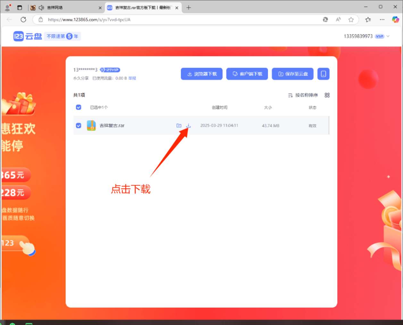Refresh the current page

pos(23,20)
